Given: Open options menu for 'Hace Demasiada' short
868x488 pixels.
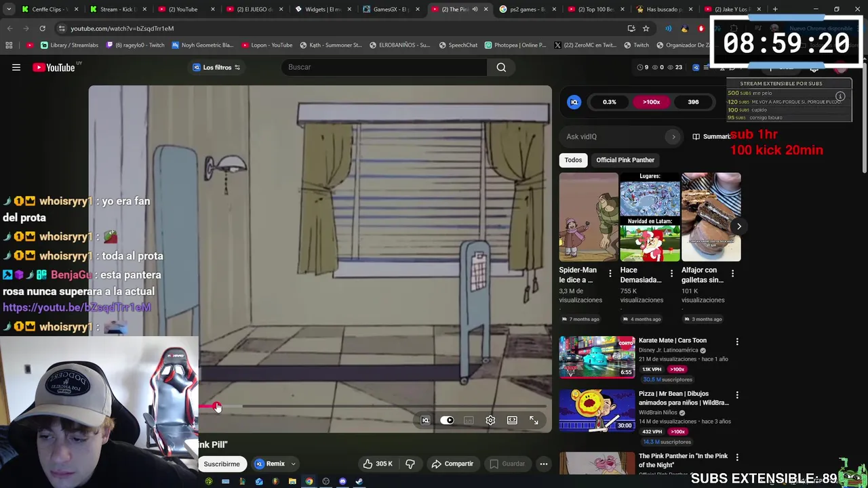Looking at the screenshot, I should (671, 273).
